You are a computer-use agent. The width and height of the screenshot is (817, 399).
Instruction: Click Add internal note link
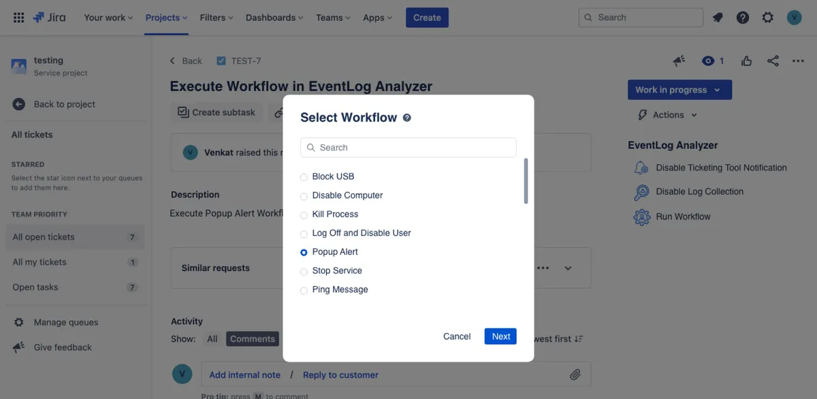coord(245,375)
